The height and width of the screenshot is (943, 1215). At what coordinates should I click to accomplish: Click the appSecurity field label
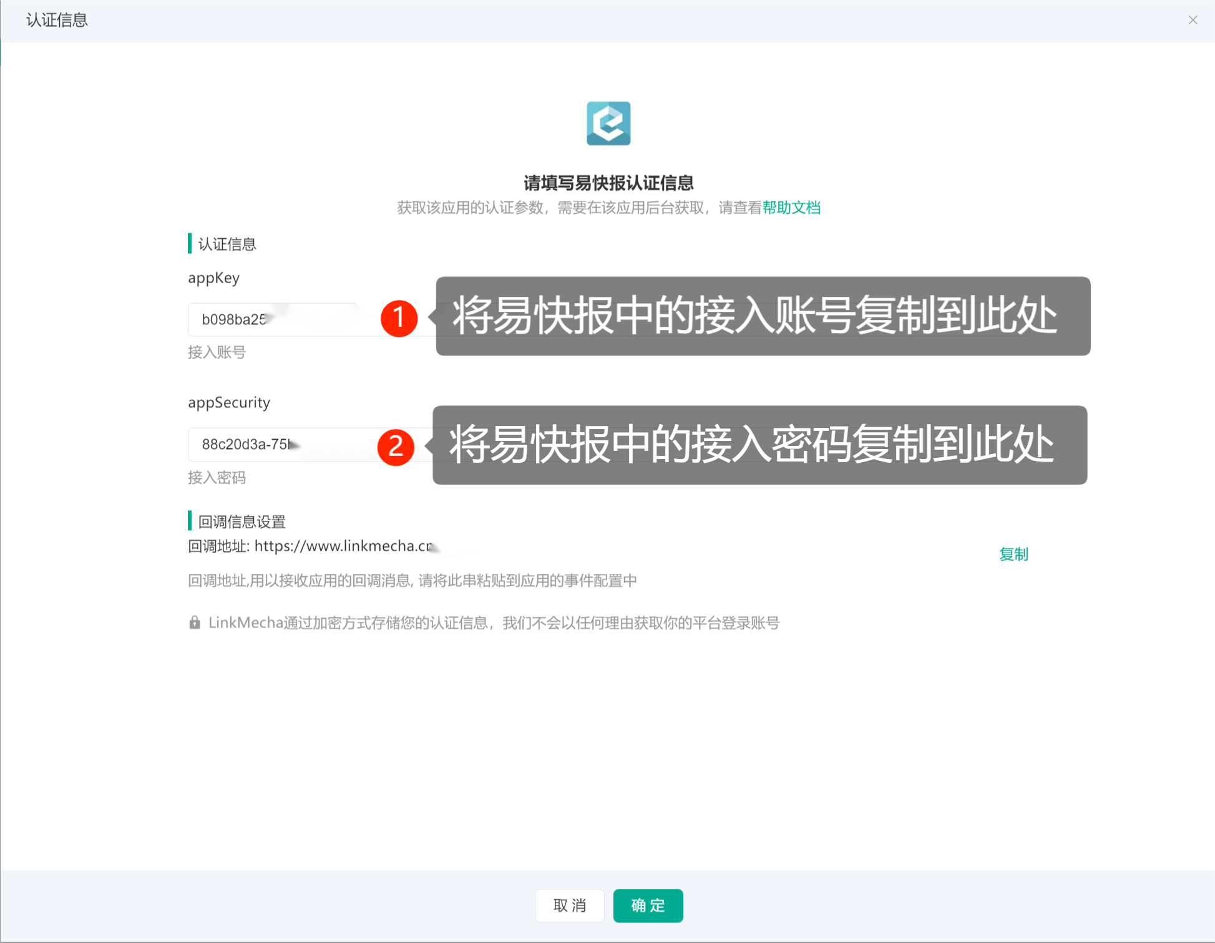pos(229,403)
